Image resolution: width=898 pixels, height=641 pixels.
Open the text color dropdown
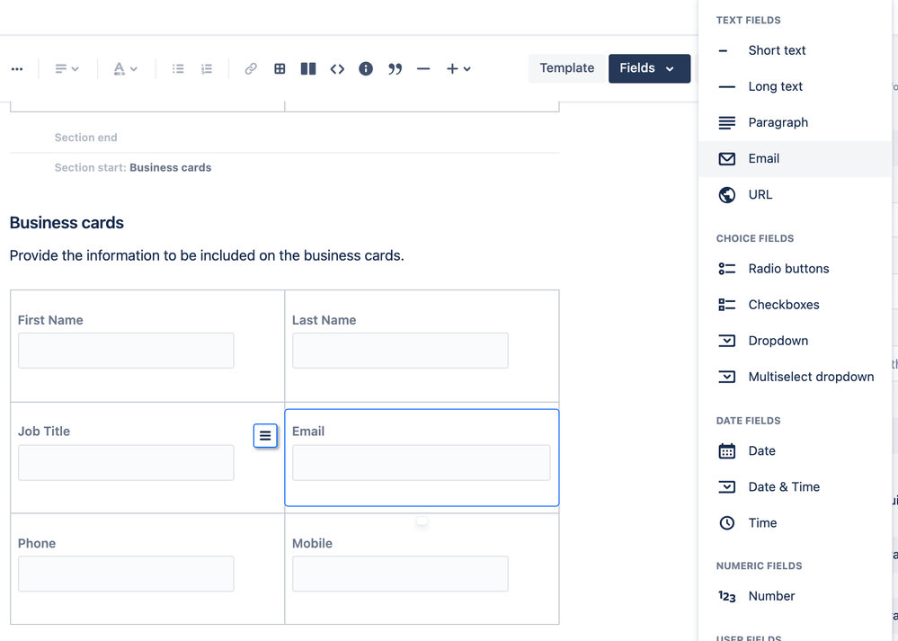(x=125, y=68)
